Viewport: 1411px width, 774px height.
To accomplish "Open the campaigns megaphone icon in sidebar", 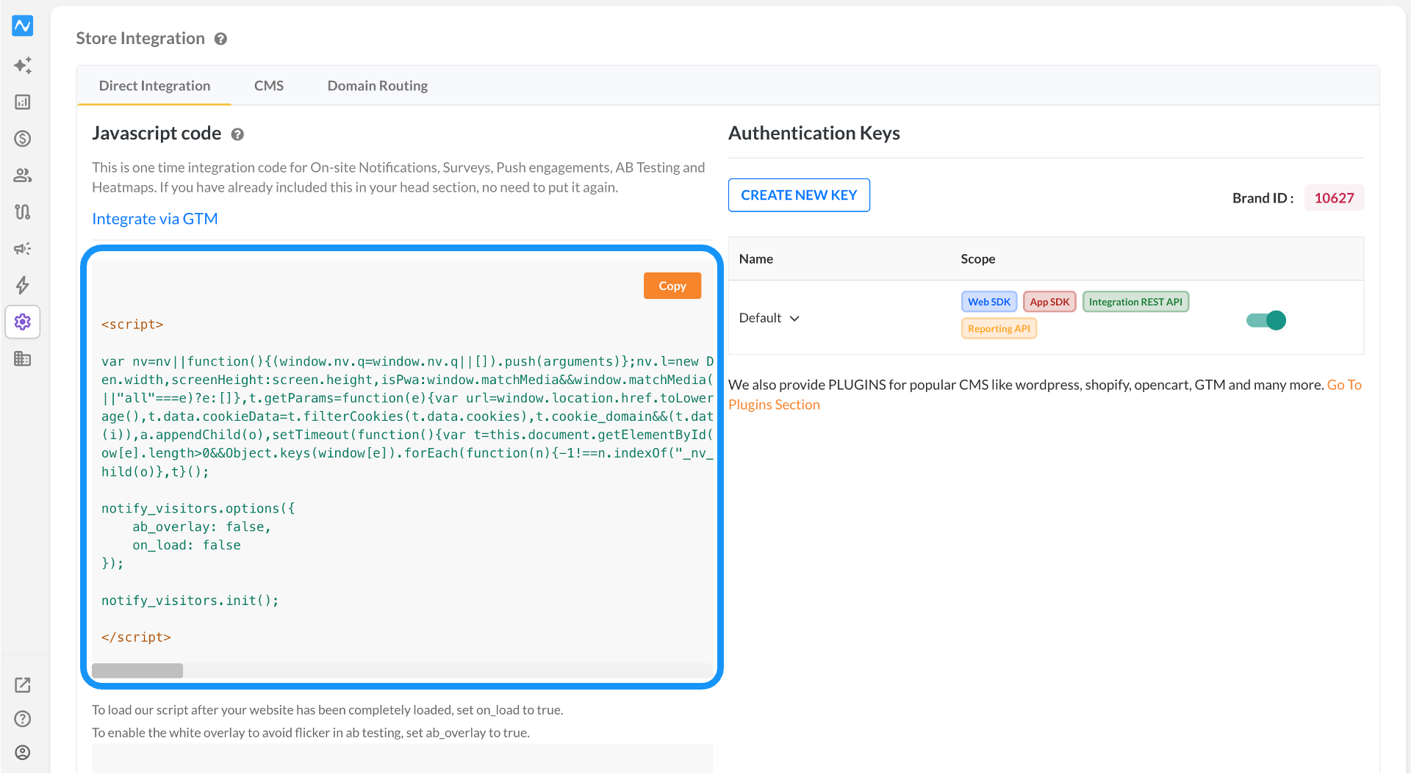I will click(23, 249).
